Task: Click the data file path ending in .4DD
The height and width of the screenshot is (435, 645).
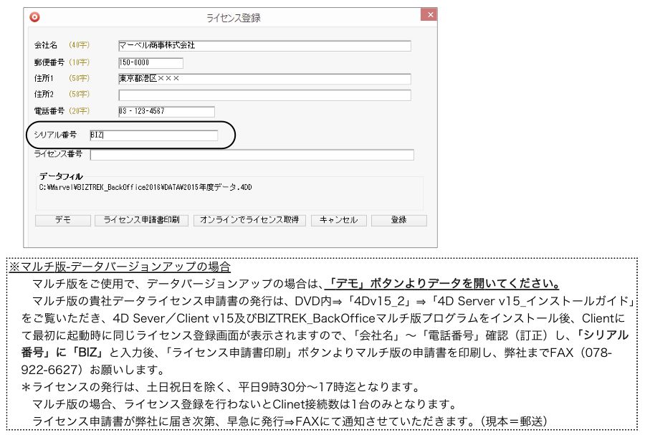Action: coord(145,188)
